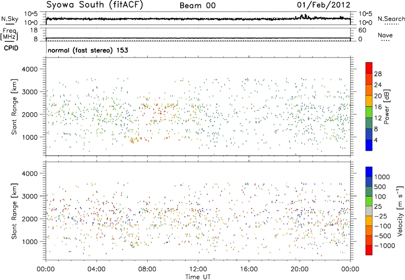405x280 pixels.
Task: Click the yellow-orange 16-20 dB Power swatch
Action: pos(369,101)
